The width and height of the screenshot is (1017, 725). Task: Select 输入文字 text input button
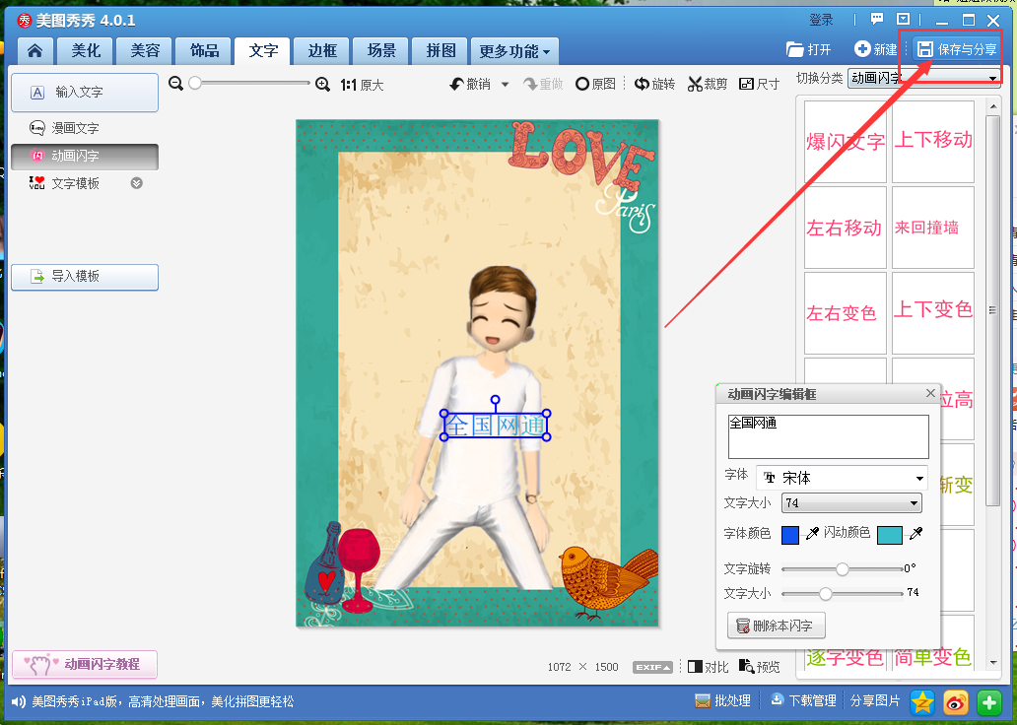85,92
